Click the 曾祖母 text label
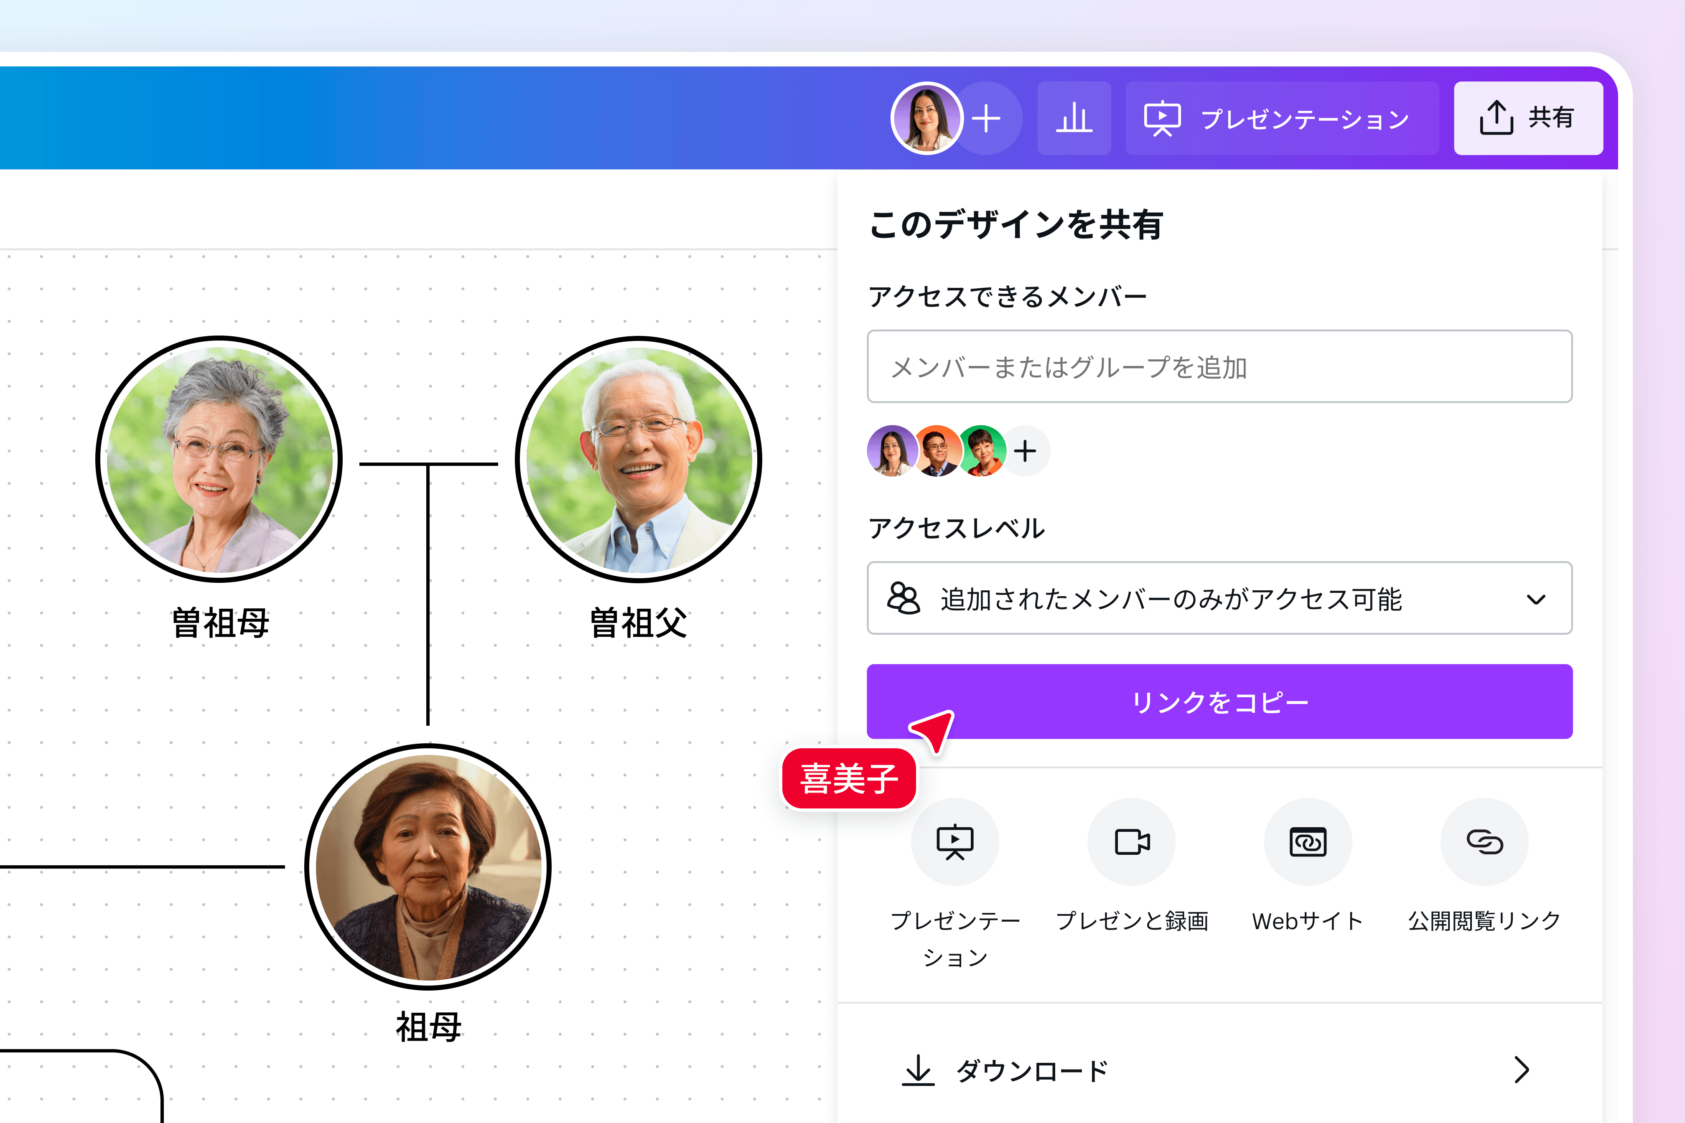This screenshot has height=1123, width=1685. tap(220, 622)
